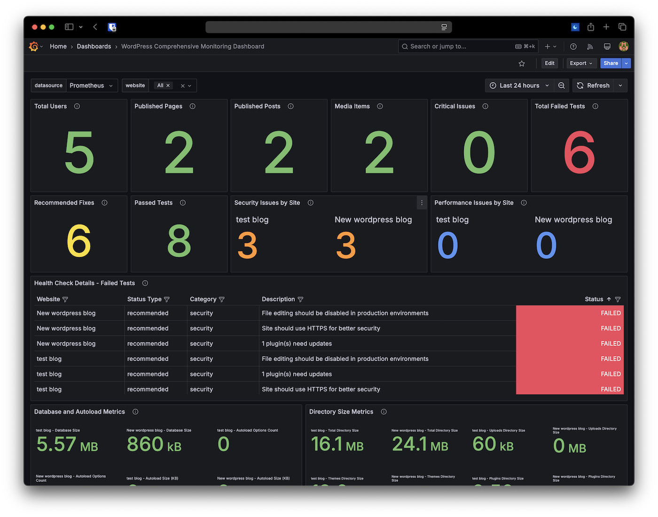This screenshot has width=658, height=517.
Task: Enable kiosk mode via the monitor icon
Action: (x=607, y=46)
